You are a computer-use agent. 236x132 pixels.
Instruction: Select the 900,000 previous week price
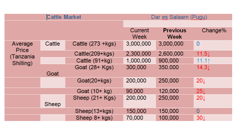[x=168, y=60]
